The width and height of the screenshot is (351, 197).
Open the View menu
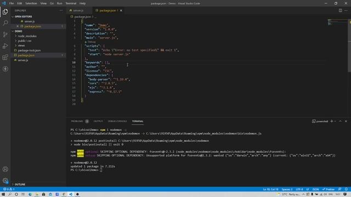point(43,3)
